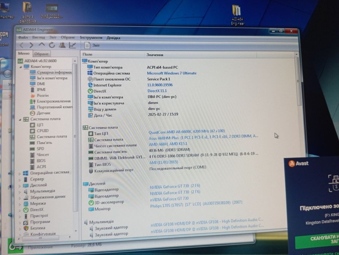
Task: Click the 11.0.9600.19596 Internet Explorer link
Action: tap(160, 85)
